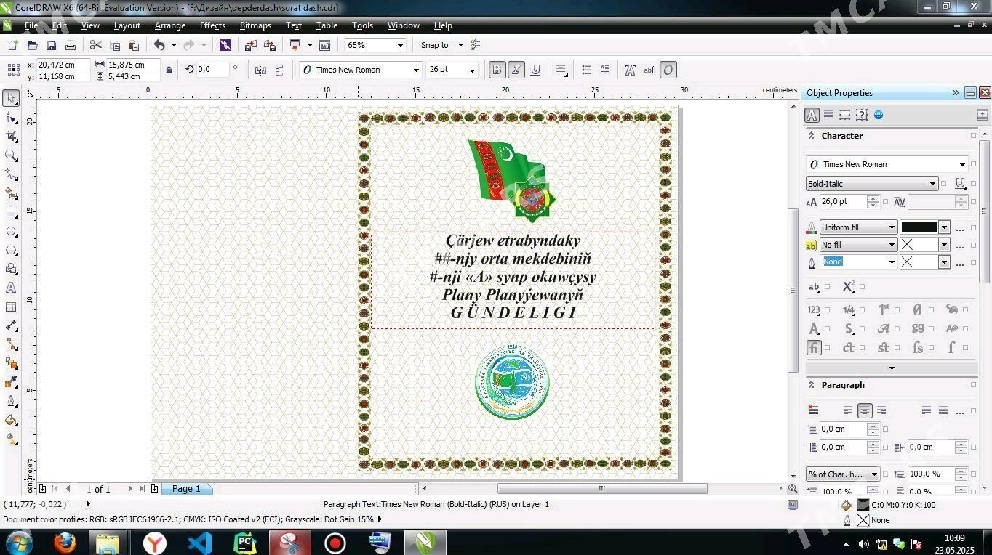Select the Crop tool in the toolbox
The image size is (992, 555).
11,137
